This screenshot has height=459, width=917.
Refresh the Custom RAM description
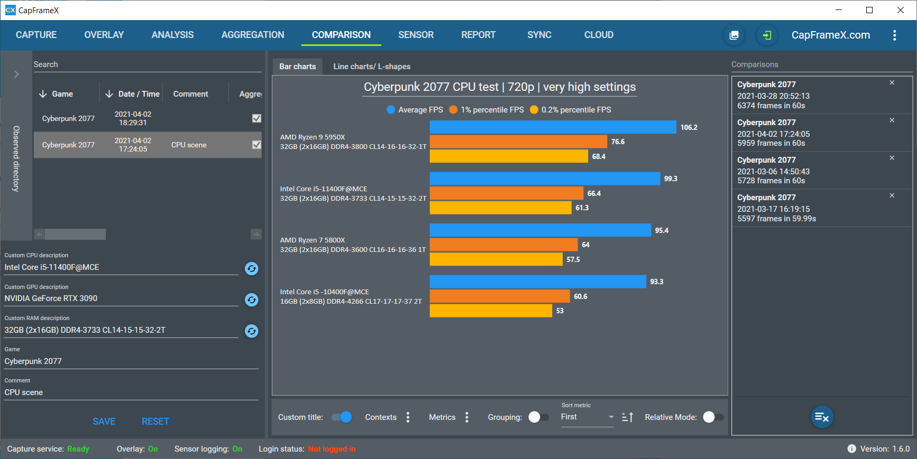(252, 331)
